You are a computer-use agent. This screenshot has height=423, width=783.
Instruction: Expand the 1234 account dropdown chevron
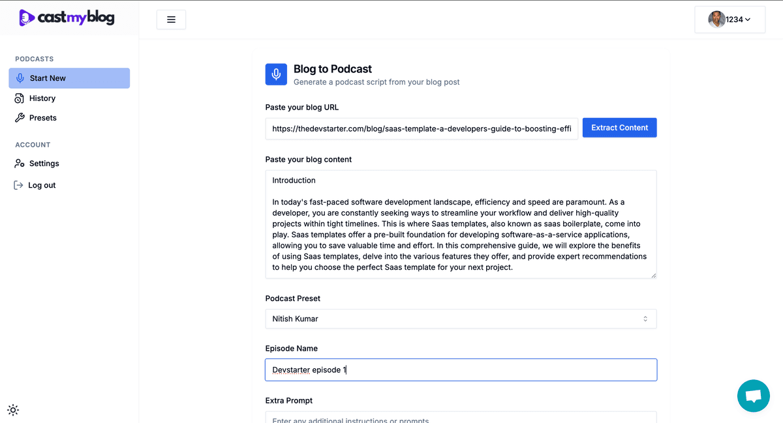(748, 20)
